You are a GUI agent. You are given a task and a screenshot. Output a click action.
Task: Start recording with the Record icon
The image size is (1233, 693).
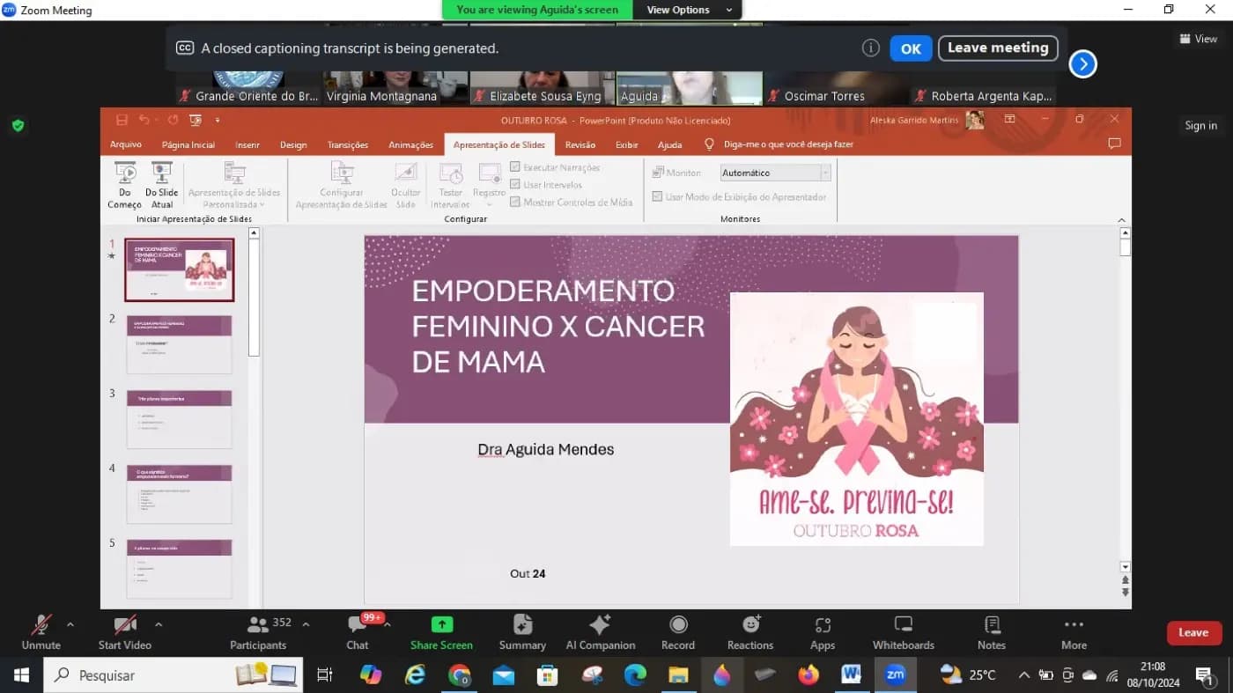678,632
